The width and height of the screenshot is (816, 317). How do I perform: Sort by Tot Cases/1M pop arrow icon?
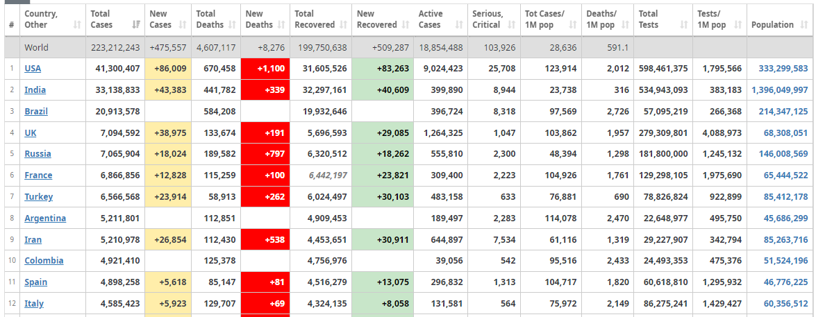click(x=572, y=24)
